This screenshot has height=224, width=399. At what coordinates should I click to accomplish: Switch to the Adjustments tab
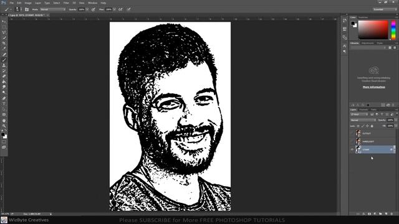[368, 43]
